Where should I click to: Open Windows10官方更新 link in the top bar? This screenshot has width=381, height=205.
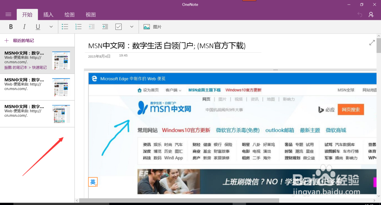(x=243, y=90)
